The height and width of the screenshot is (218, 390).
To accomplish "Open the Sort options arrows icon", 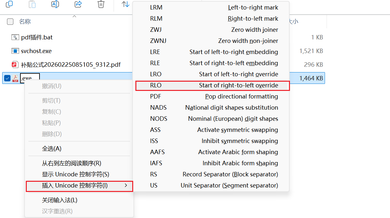I will tap(126, 4).
